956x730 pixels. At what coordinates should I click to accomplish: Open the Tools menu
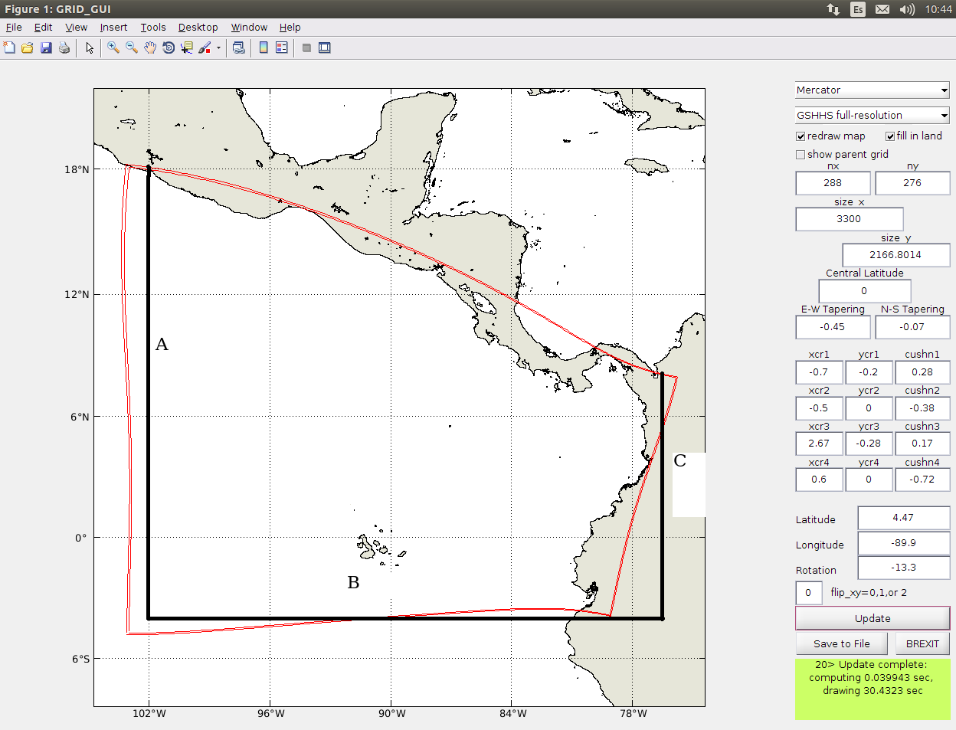(153, 28)
